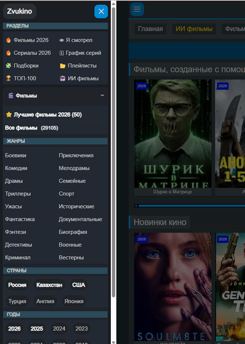The width and height of the screenshot is (245, 344).
Task: Open Лучшие фильмы 2026 (50)
Action: click(48, 115)
